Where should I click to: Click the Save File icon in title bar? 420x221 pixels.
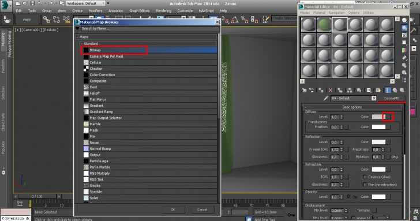32,3
